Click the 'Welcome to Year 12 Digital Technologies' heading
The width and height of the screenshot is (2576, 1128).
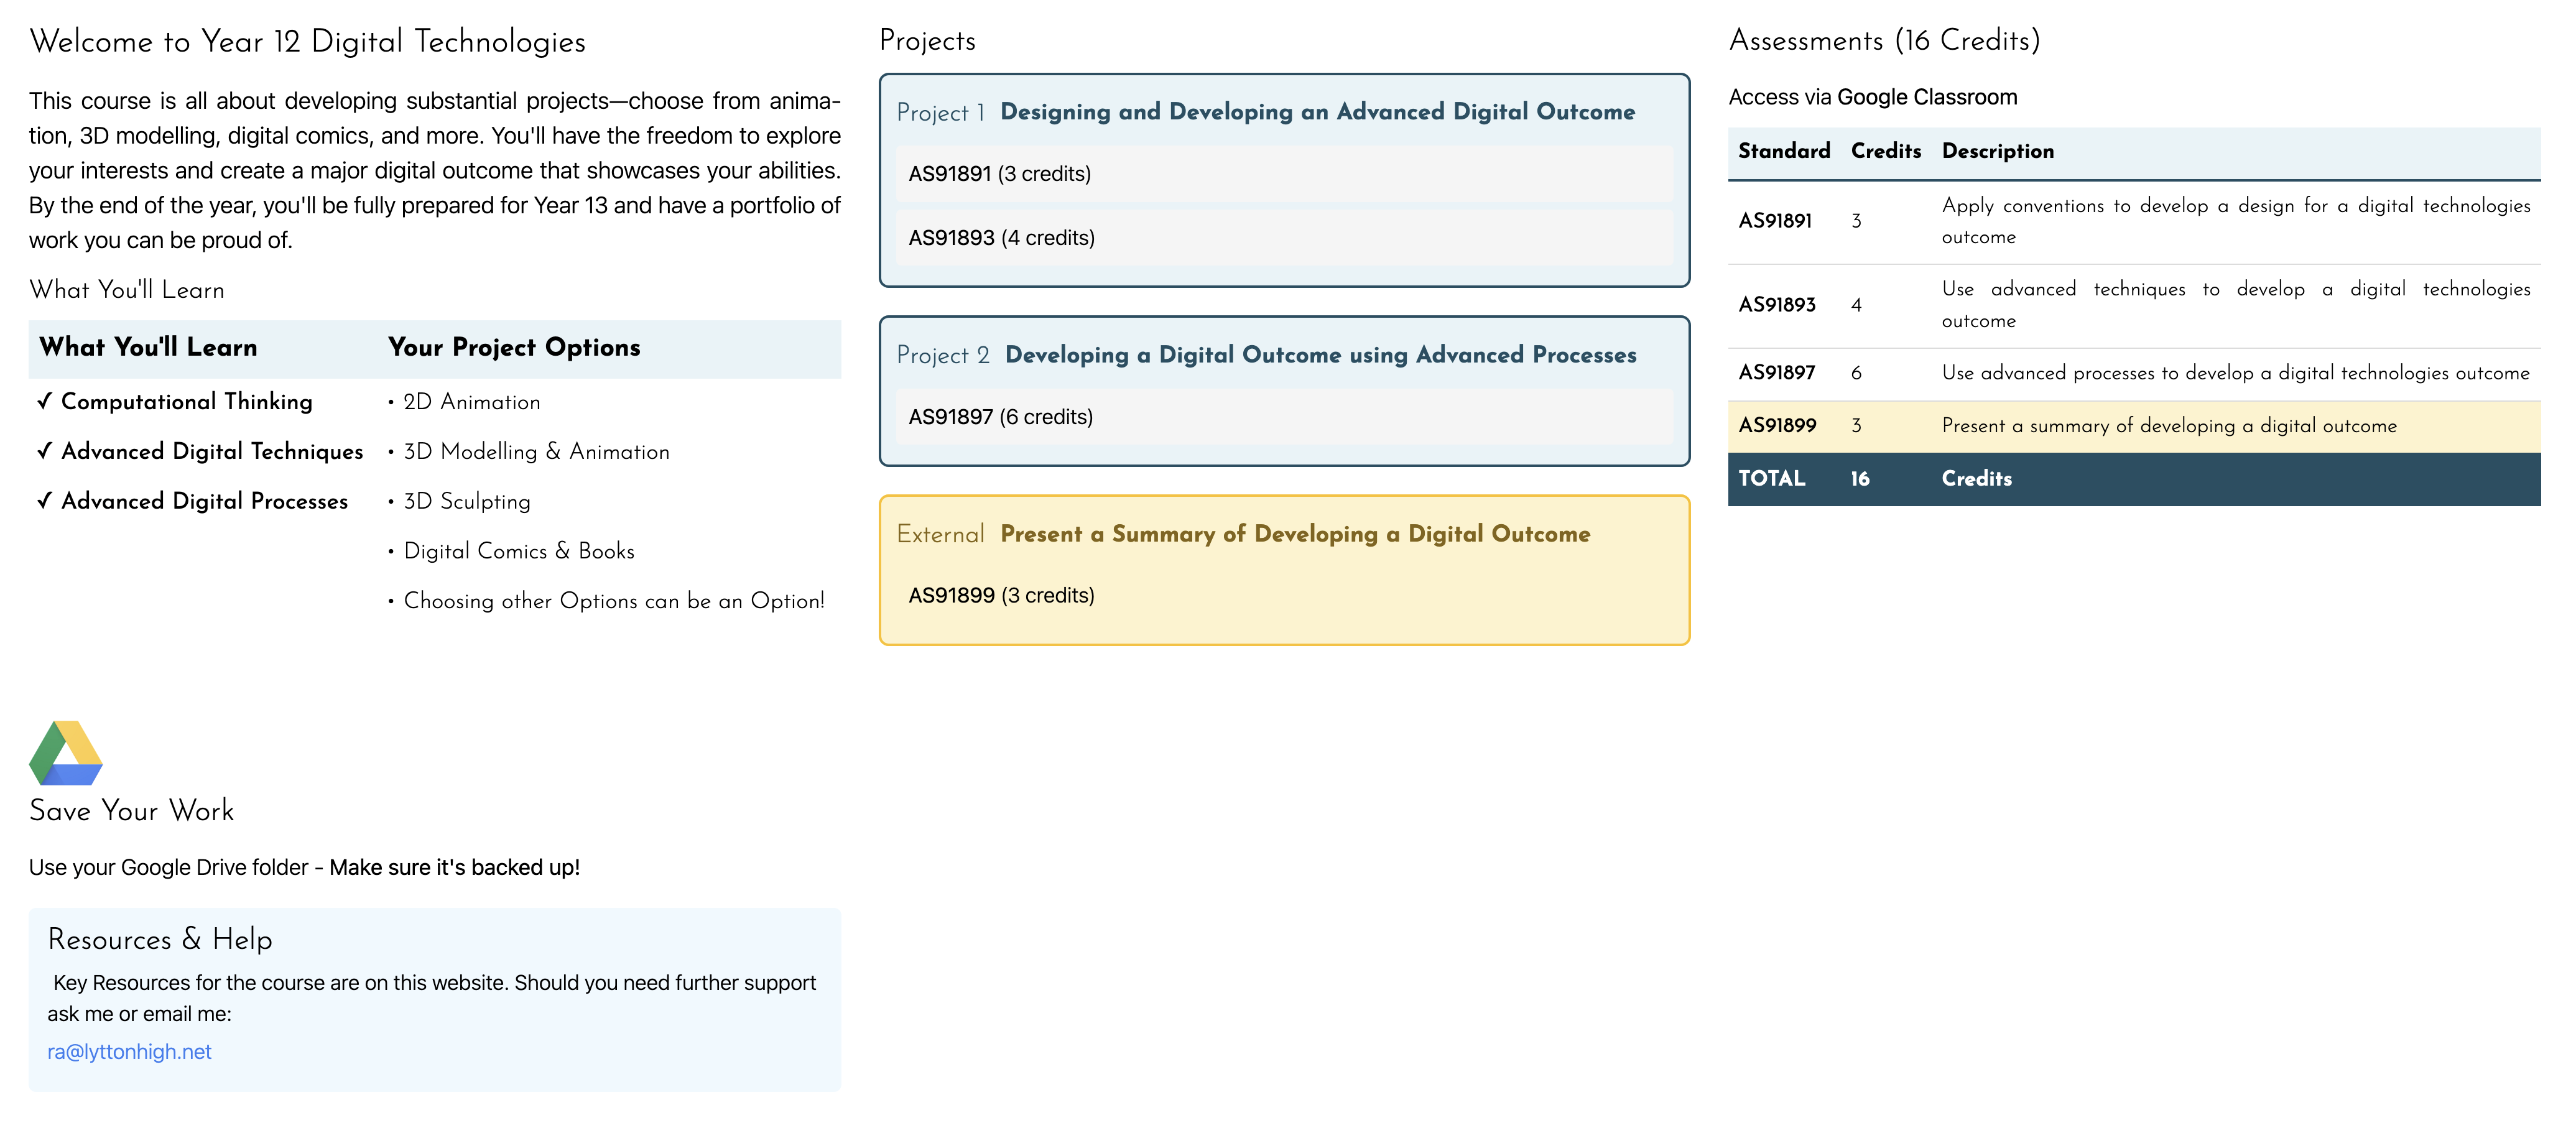(307, 41)
